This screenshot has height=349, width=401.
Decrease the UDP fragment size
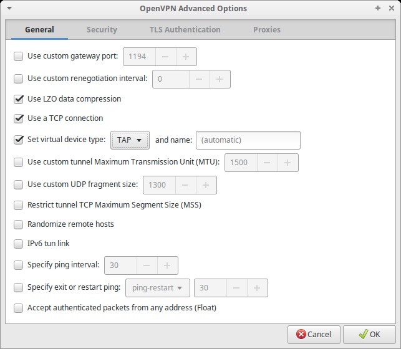pos(185,185)
